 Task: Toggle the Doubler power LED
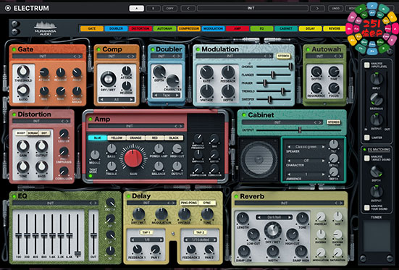point(152,49)
